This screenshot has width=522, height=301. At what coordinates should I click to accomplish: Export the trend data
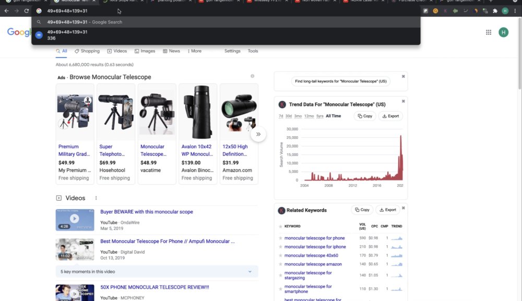pyautogui.click(x=390, y=116)
